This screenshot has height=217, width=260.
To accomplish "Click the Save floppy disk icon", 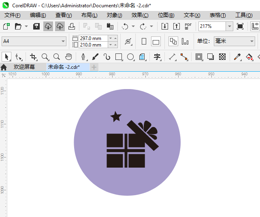I will click(36, 26).
